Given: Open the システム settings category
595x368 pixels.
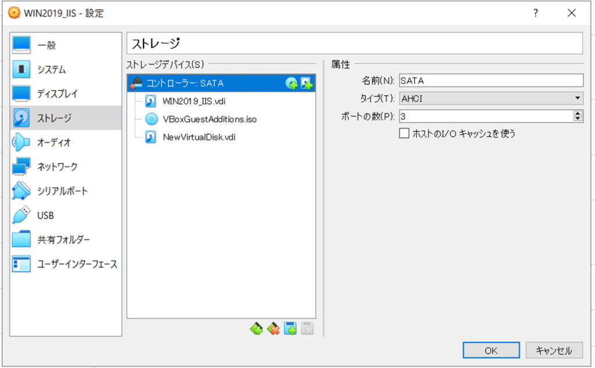Looking at the screenshot, I should [x=51, y=69].
